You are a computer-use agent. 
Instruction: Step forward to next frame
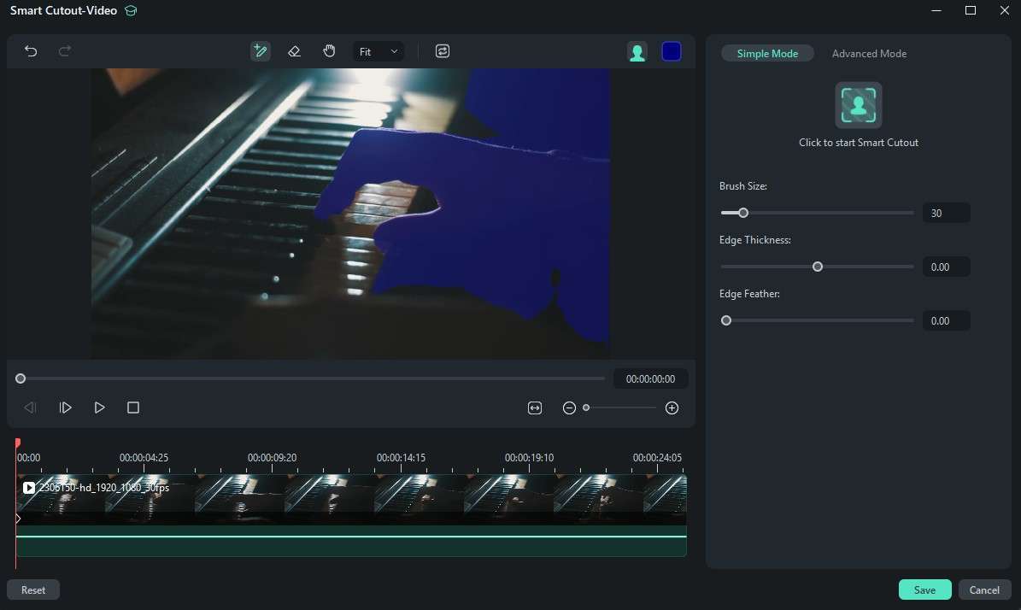click(65, 408)
